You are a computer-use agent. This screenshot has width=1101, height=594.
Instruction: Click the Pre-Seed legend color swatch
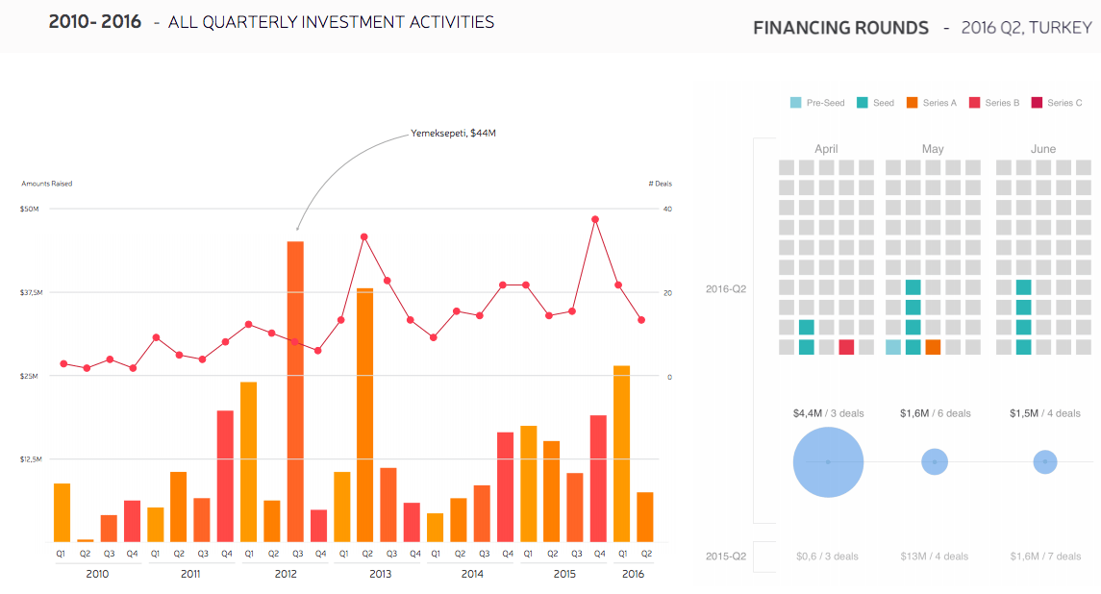(795, 103)
